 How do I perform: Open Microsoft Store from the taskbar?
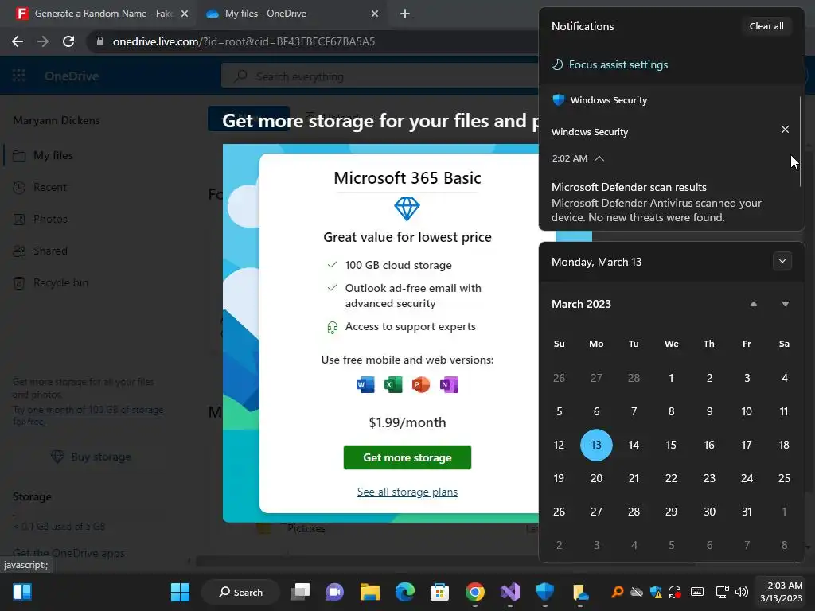point(439,592)
